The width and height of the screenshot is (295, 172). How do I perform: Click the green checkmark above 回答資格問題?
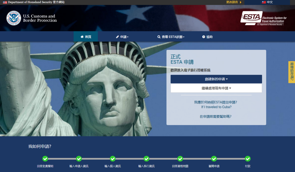tap(180, 159)
